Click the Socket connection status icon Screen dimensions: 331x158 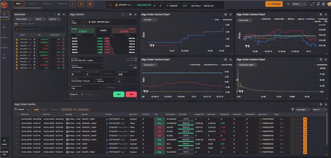[x=5, y=141]
